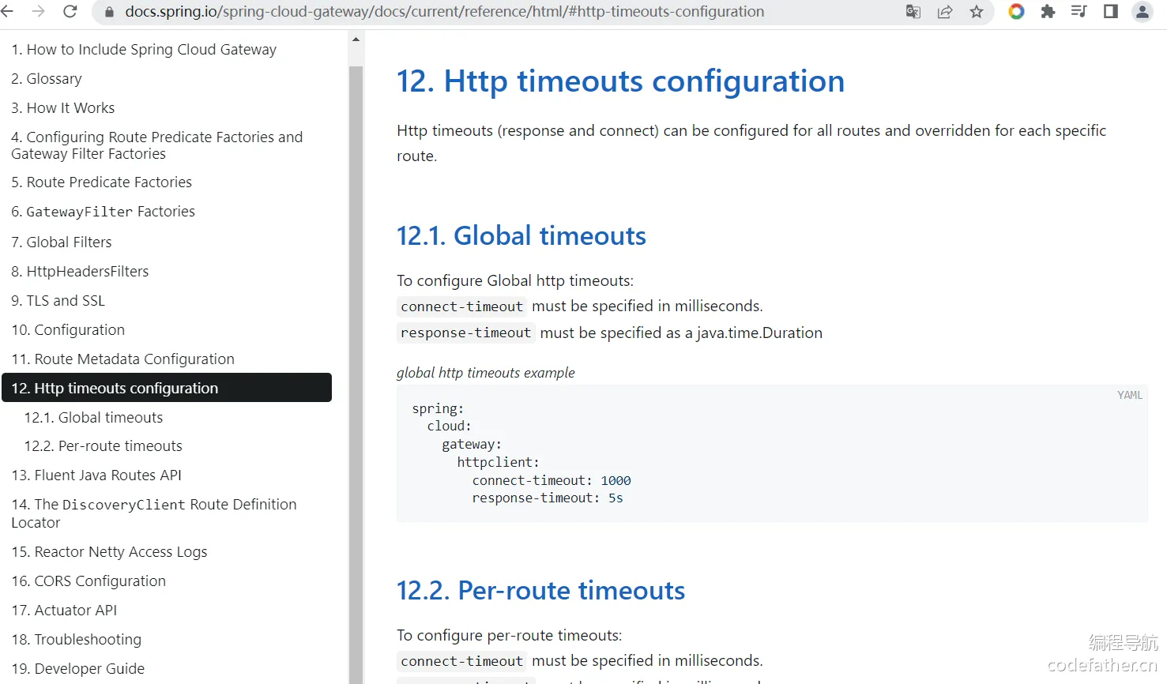
Task: Go to '19. Developer Guide'
Action: tap(78, 669)
